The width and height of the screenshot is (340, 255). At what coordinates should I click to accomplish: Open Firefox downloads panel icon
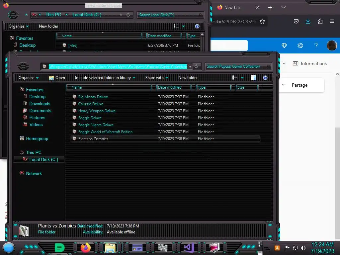tap(308, 21)
